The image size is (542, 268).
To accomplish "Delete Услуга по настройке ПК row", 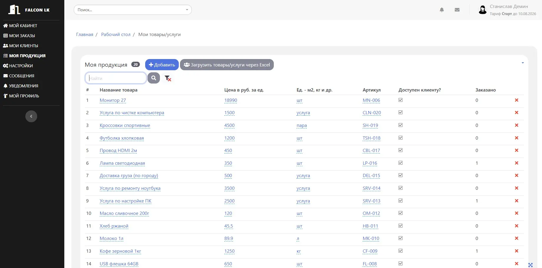I will click(x=517, y=201).
